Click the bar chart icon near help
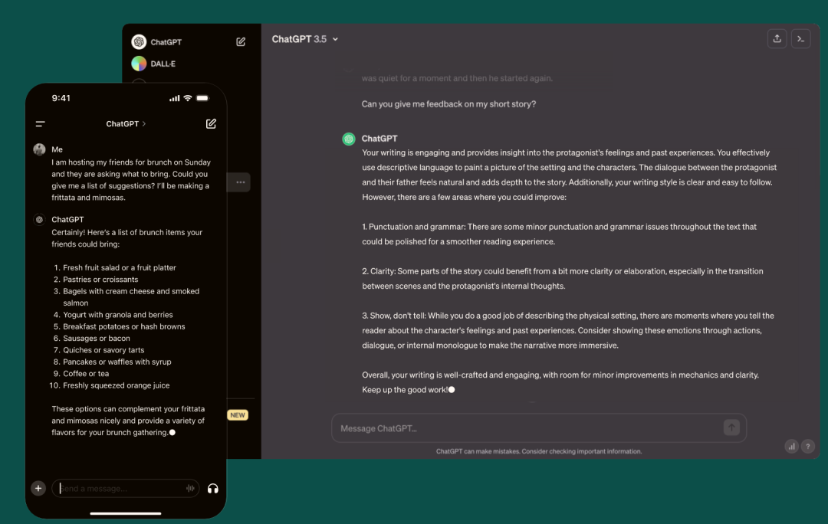 pyautogui.click(x=791, y=447)
